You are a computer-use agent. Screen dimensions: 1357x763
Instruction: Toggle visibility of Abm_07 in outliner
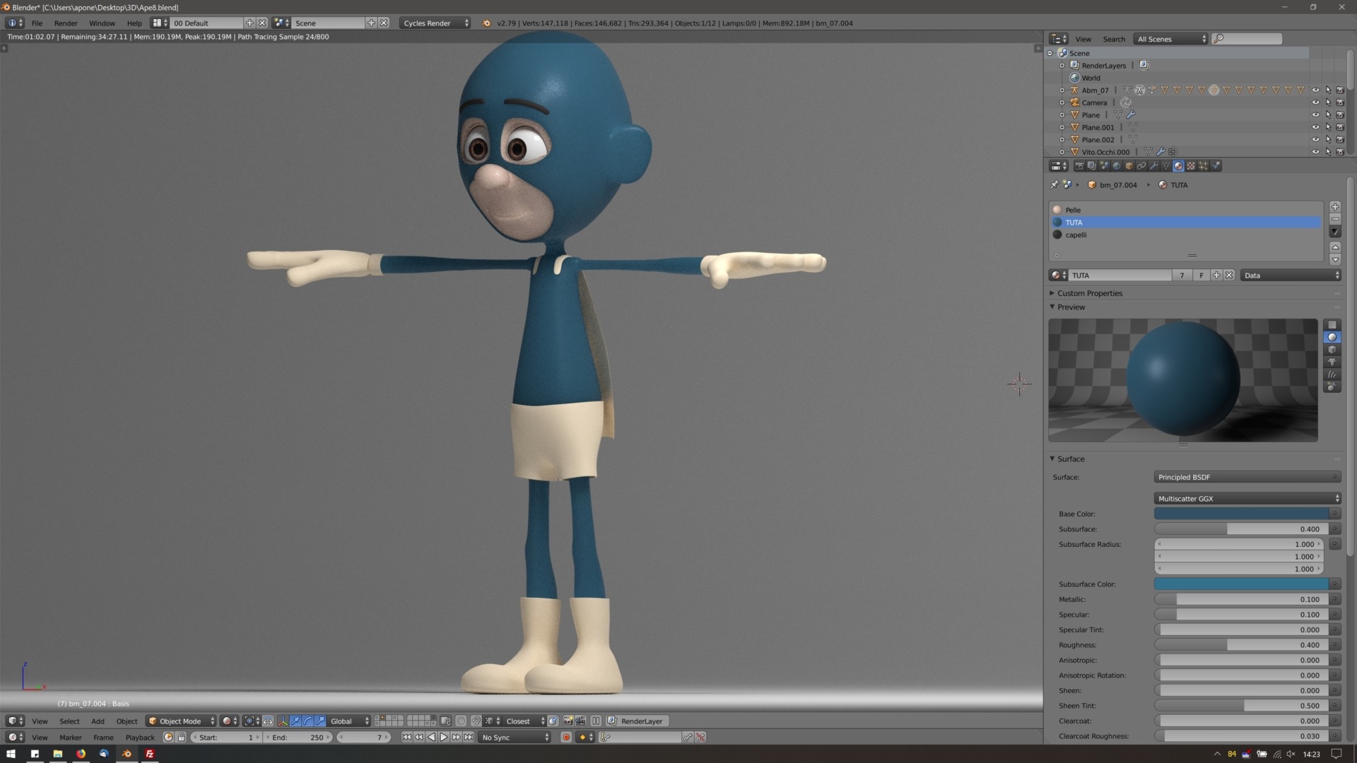pos(1315,90)
